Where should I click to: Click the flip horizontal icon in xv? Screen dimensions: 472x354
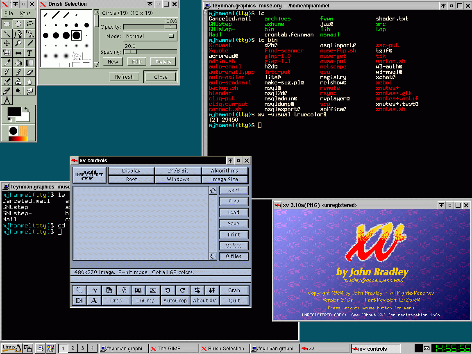click(197, 290)
